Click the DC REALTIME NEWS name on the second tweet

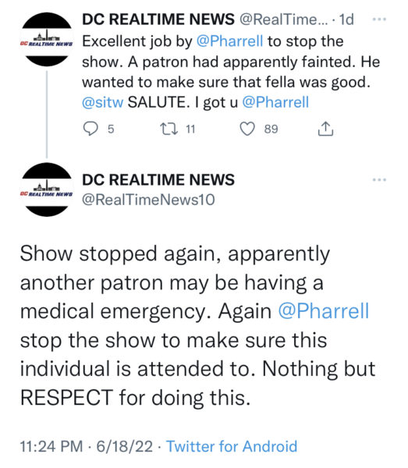coord(158,179)
